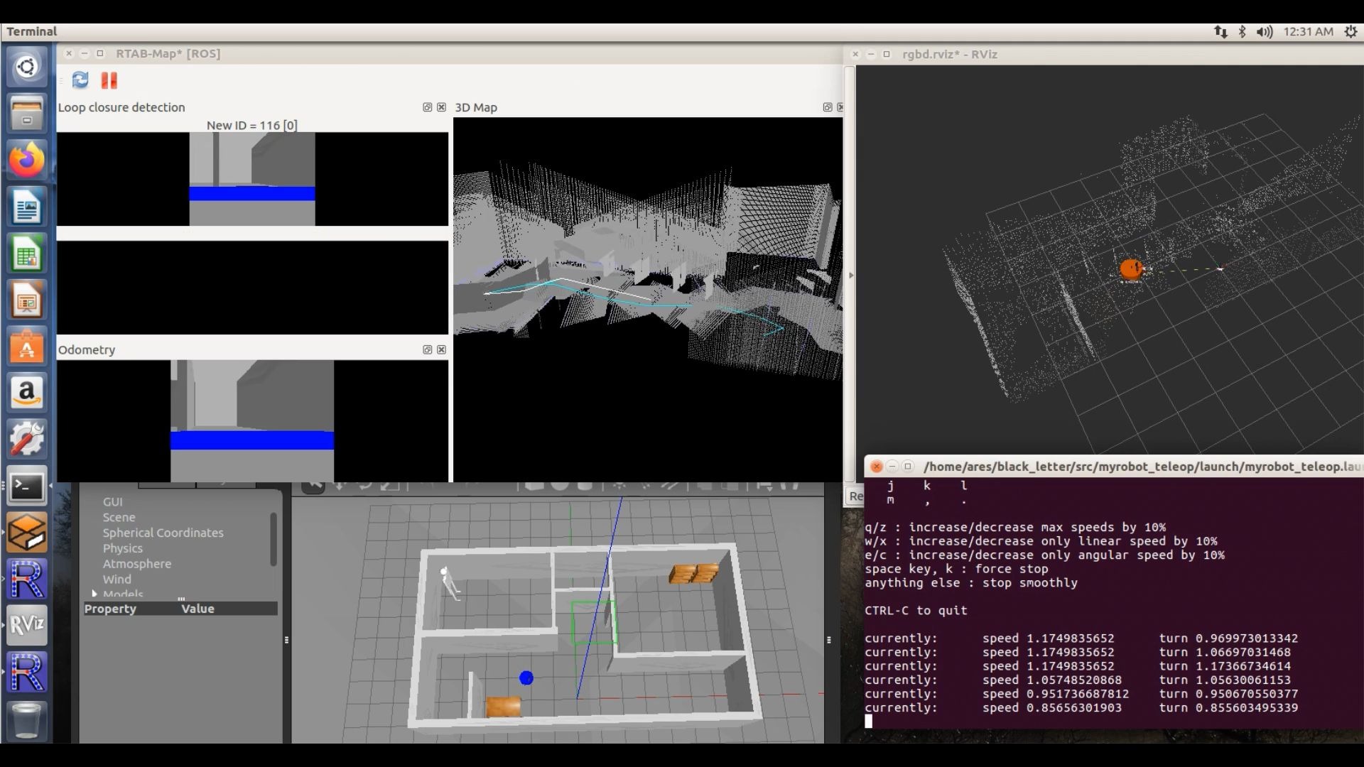Open Firefox from the Ubuntu dock
Image resolution: width=1364 pixels, height=767 pixels.
[27, 159]
